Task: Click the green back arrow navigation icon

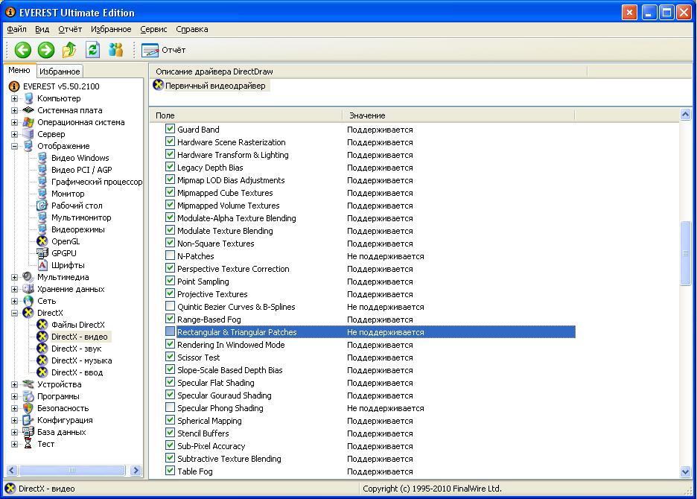Action: pyautogui.click(x=22, y=50)
